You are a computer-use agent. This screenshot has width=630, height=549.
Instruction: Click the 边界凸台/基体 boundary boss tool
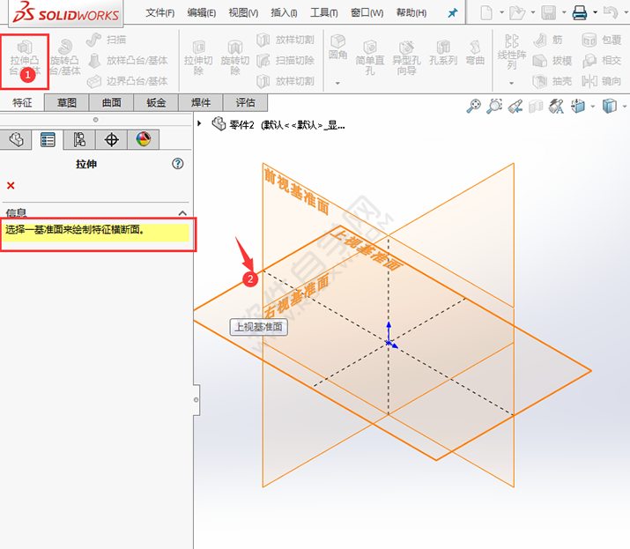tap(128, 81)
